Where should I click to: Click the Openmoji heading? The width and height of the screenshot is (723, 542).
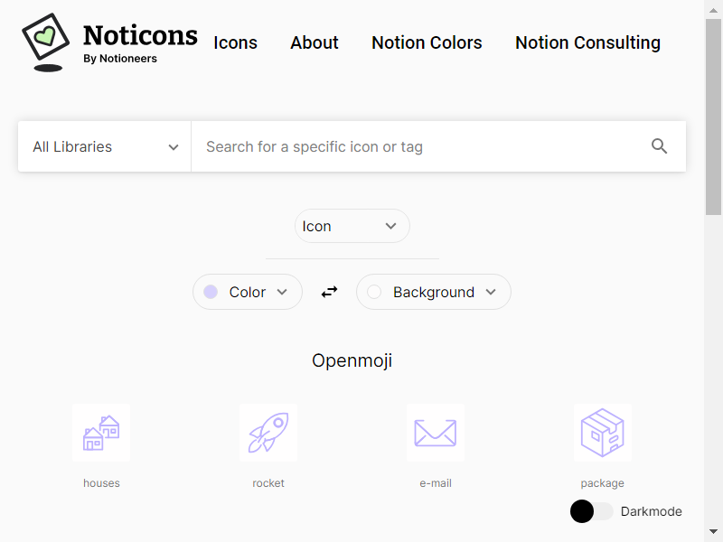(352, 360)
